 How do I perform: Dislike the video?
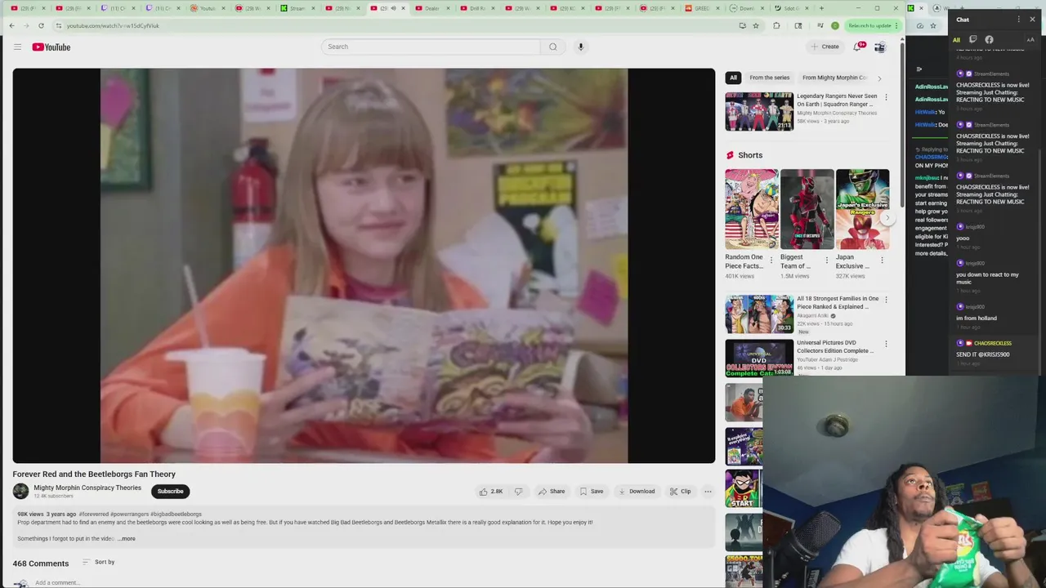click(x=518, y=492)
